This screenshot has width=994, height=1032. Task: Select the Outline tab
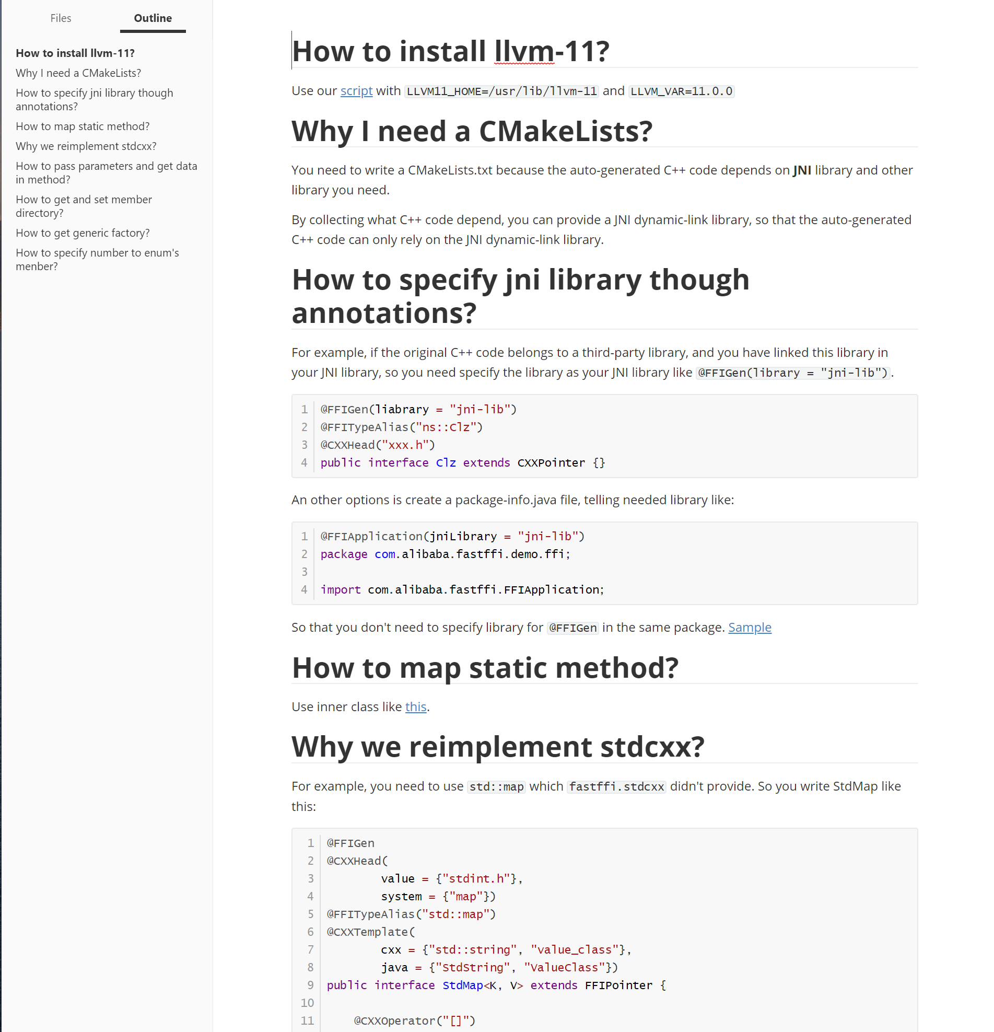[153, 18]
